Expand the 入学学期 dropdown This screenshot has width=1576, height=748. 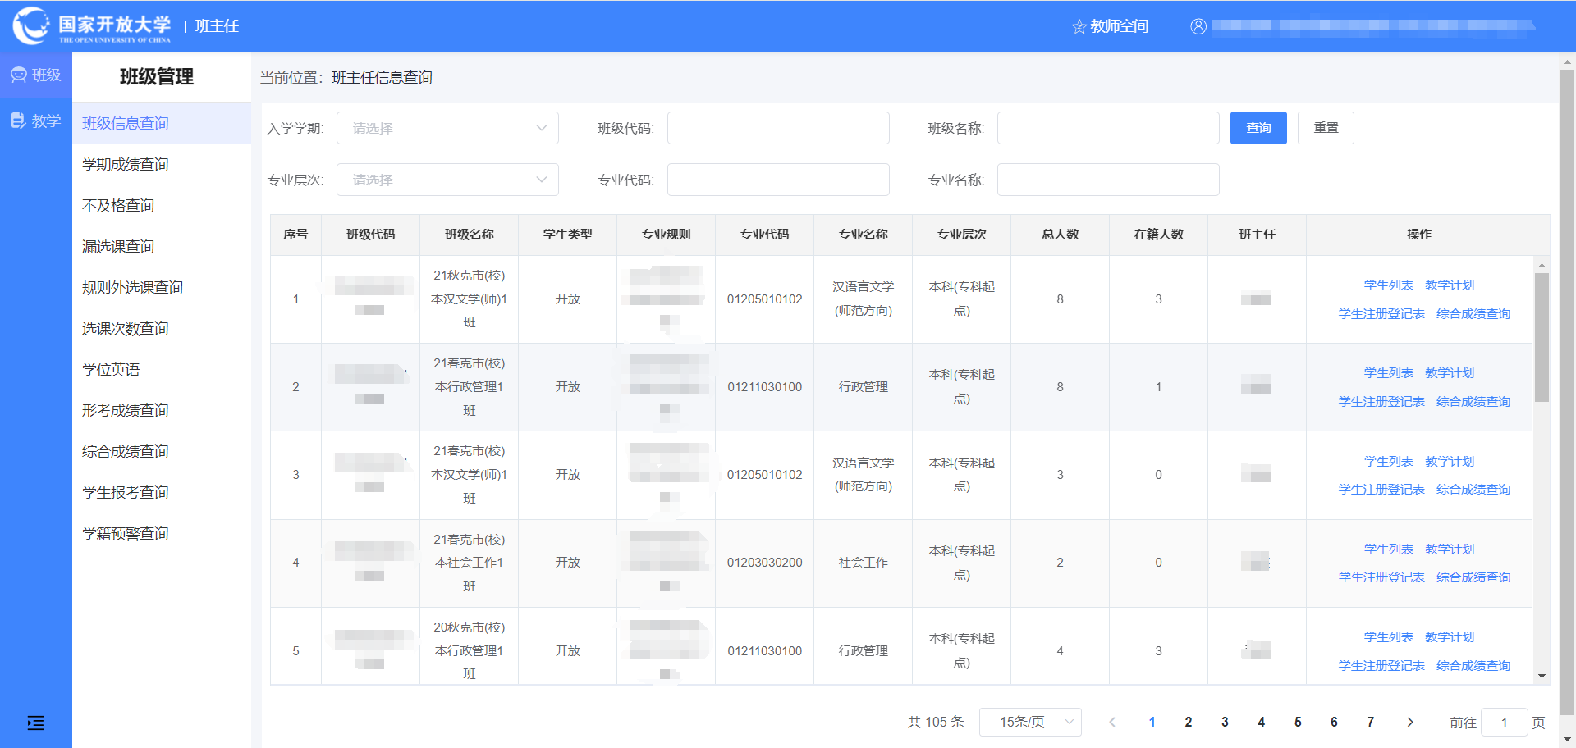[x=447, y=129]
